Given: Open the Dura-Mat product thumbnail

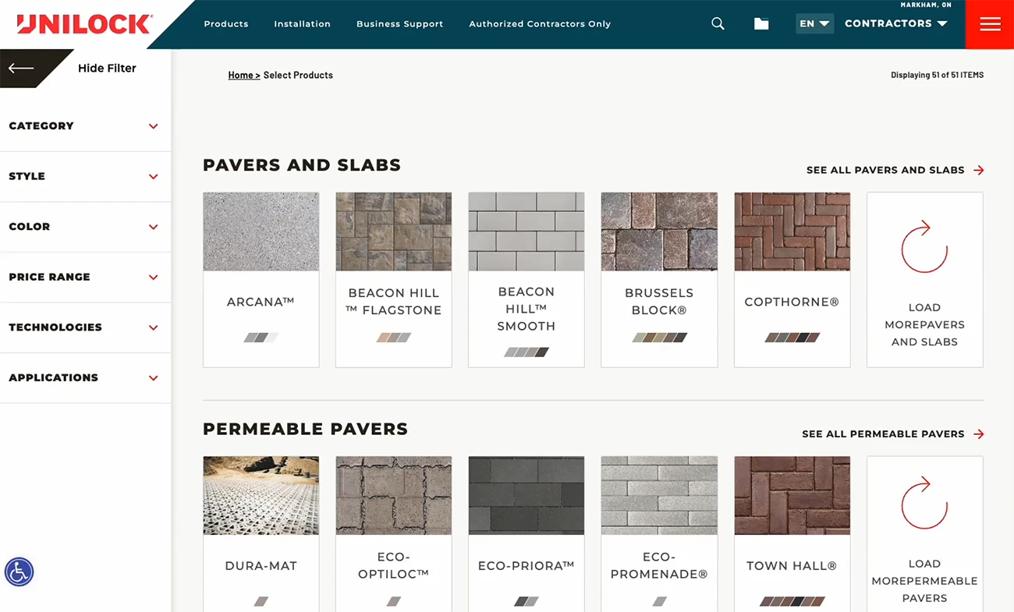Looking at the screenshot, I should coord(261,496).
